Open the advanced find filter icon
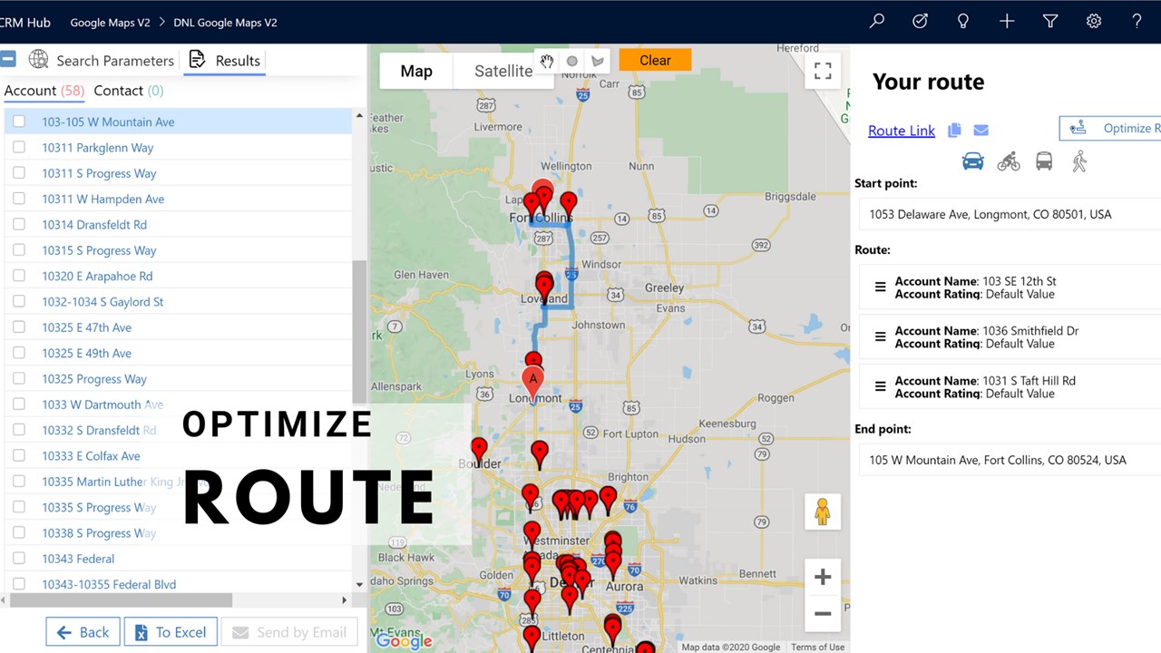This screenshot has width=1161, height=653. click(1050, 21)
